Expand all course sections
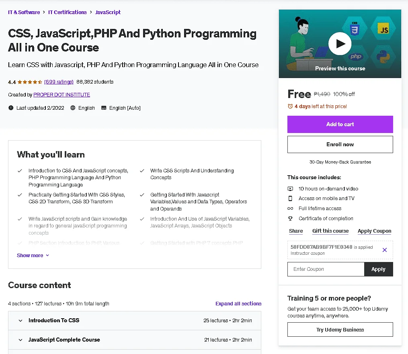 click(x=238, y=303)
